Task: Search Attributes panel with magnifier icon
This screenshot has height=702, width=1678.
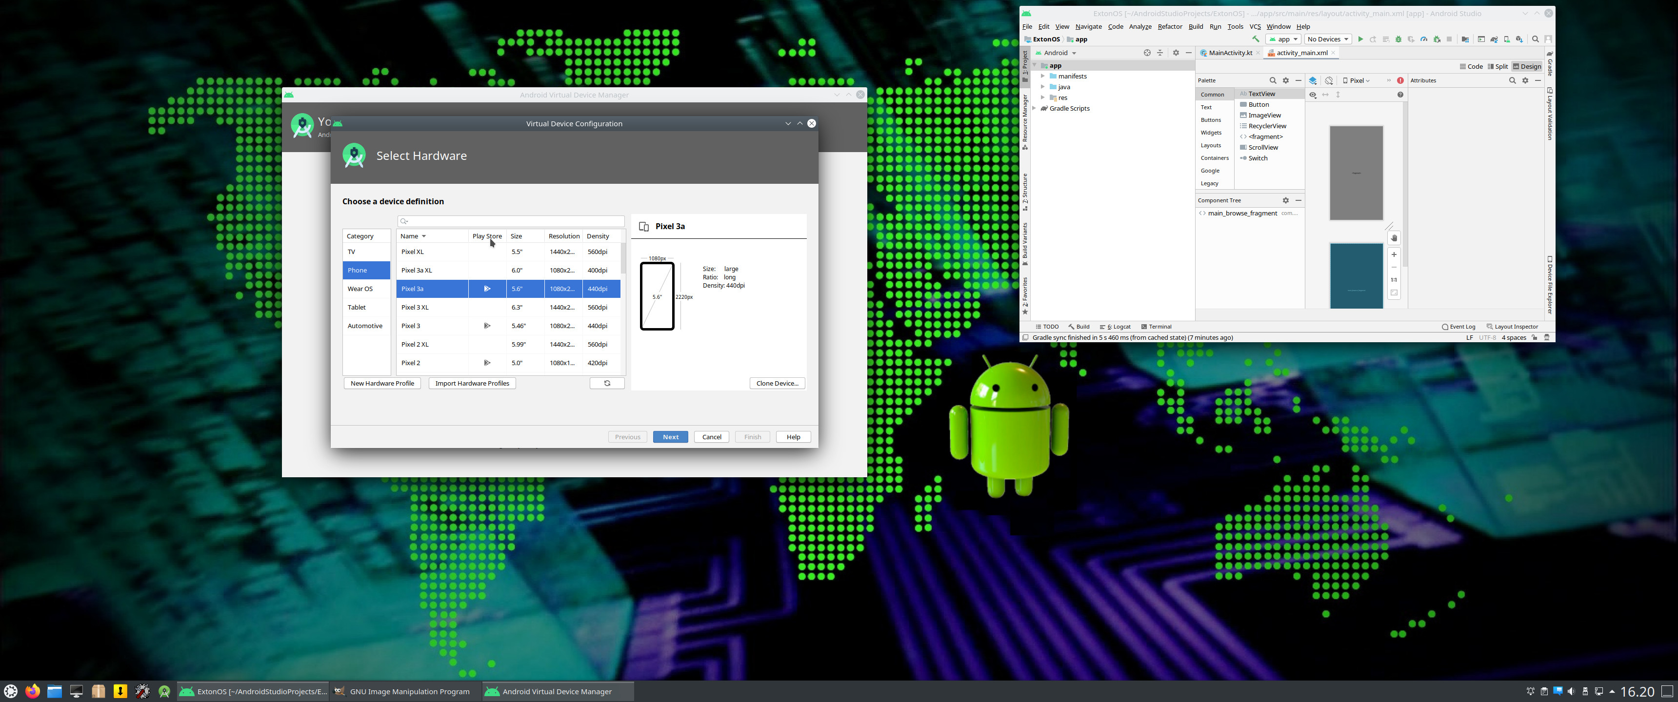Action: (1513, 80)
